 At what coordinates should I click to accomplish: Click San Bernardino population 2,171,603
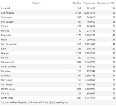(x=90, y=44)
